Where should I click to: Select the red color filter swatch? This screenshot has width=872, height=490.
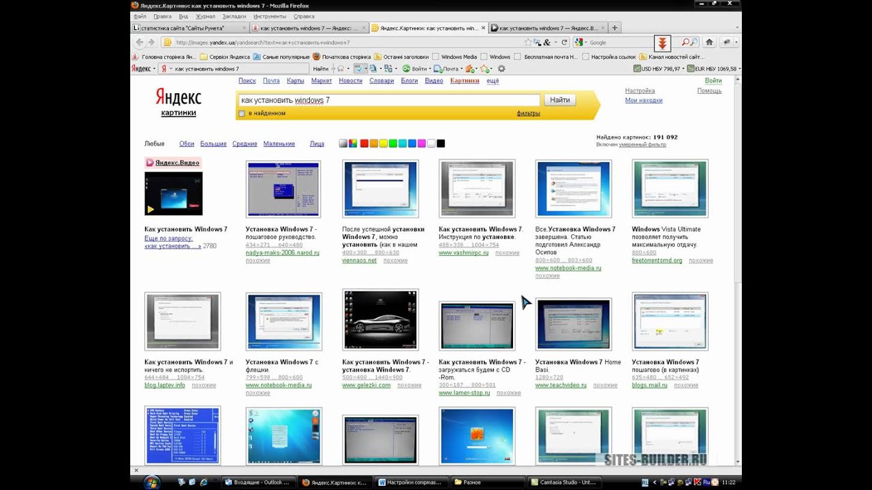pyautogui.click(x=364, y=144)
